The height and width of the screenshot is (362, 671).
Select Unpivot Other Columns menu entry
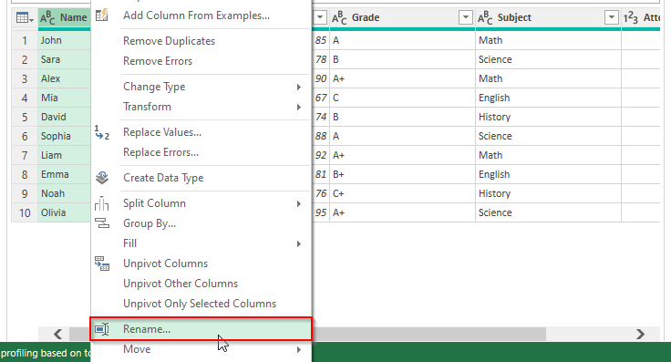201,284
